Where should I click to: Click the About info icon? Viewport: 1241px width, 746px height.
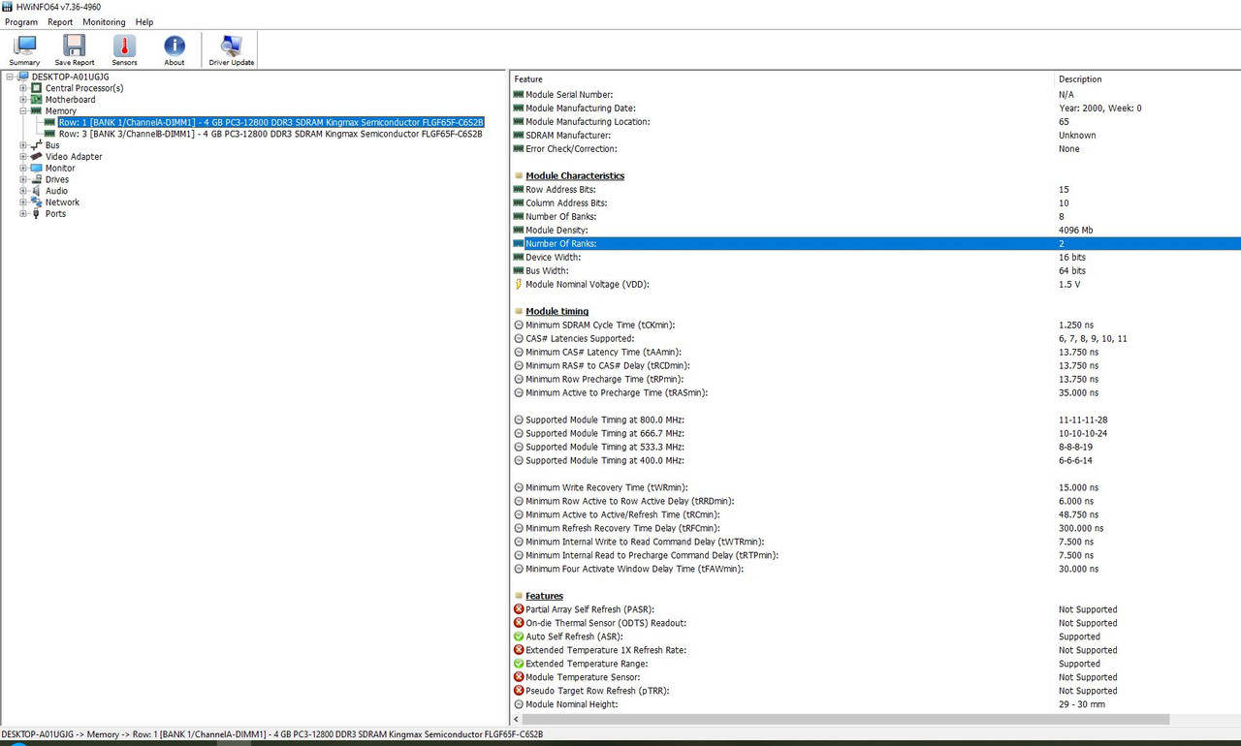(175, 46)
